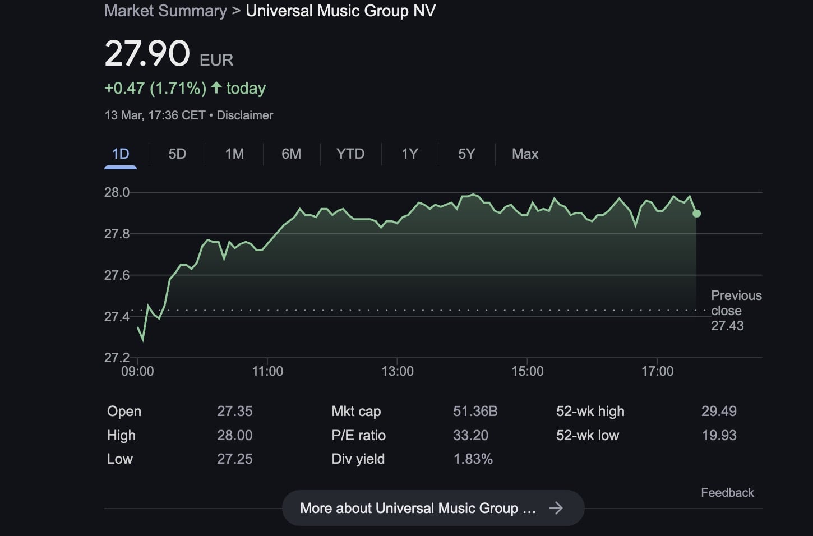
Task: Click the arrow icon in More about button
Action: point(556,508)
